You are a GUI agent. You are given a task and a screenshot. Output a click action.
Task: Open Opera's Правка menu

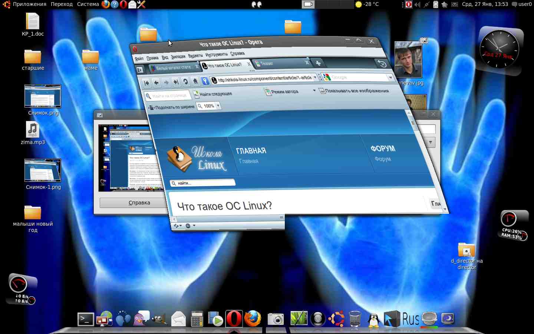[x=152, y=58]
